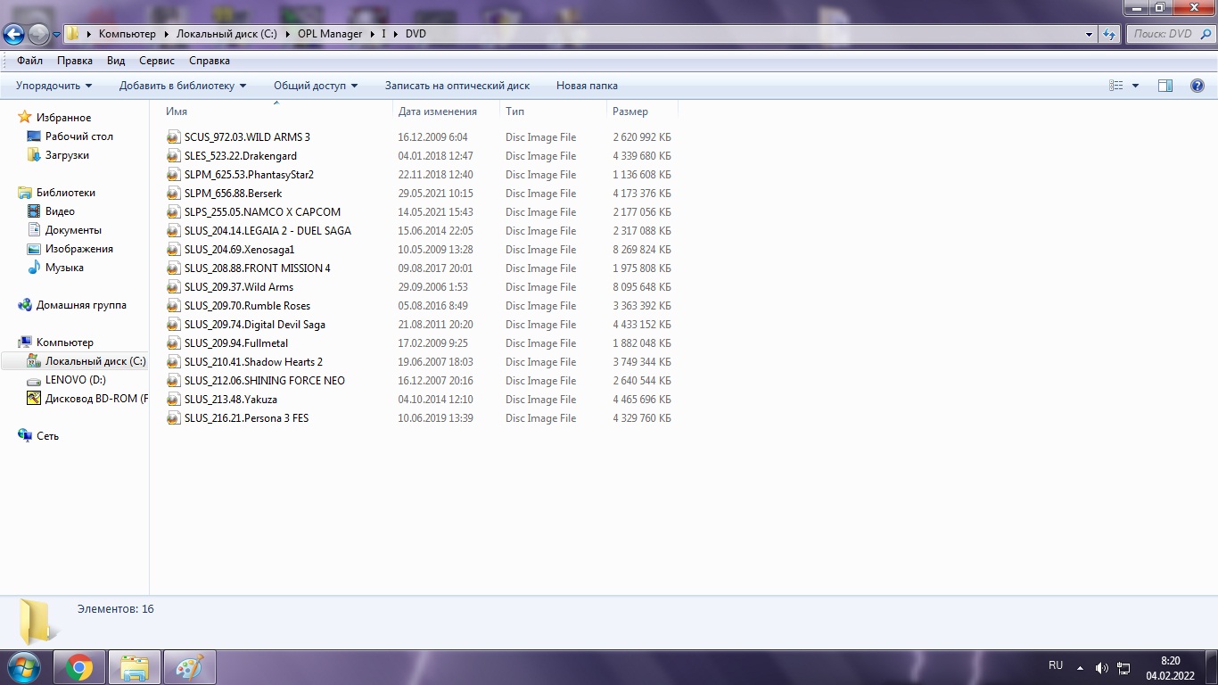
Task: Go back with the Back arrow button
Action: coord(13,35)
